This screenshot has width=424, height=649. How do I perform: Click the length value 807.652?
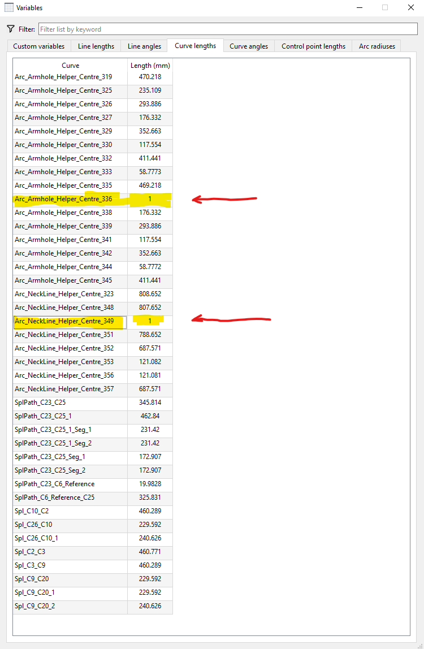coord(150,308)
